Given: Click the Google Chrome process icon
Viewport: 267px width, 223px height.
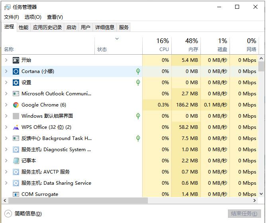Looking at the screenshot, I should point(16,105).
